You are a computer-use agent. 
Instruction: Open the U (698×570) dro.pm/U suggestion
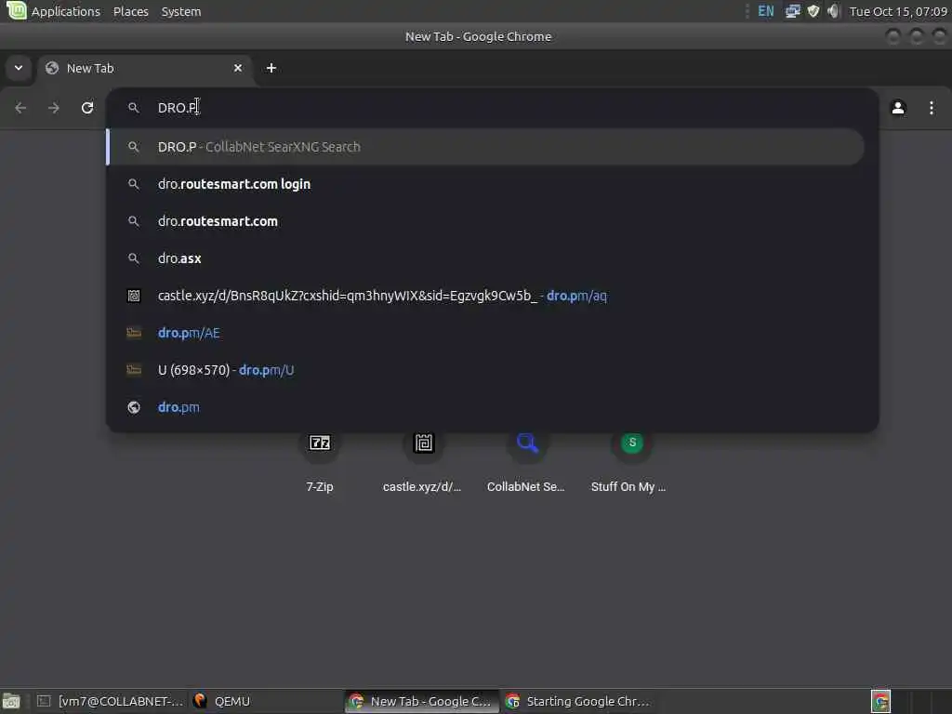(x=485, y=370)
